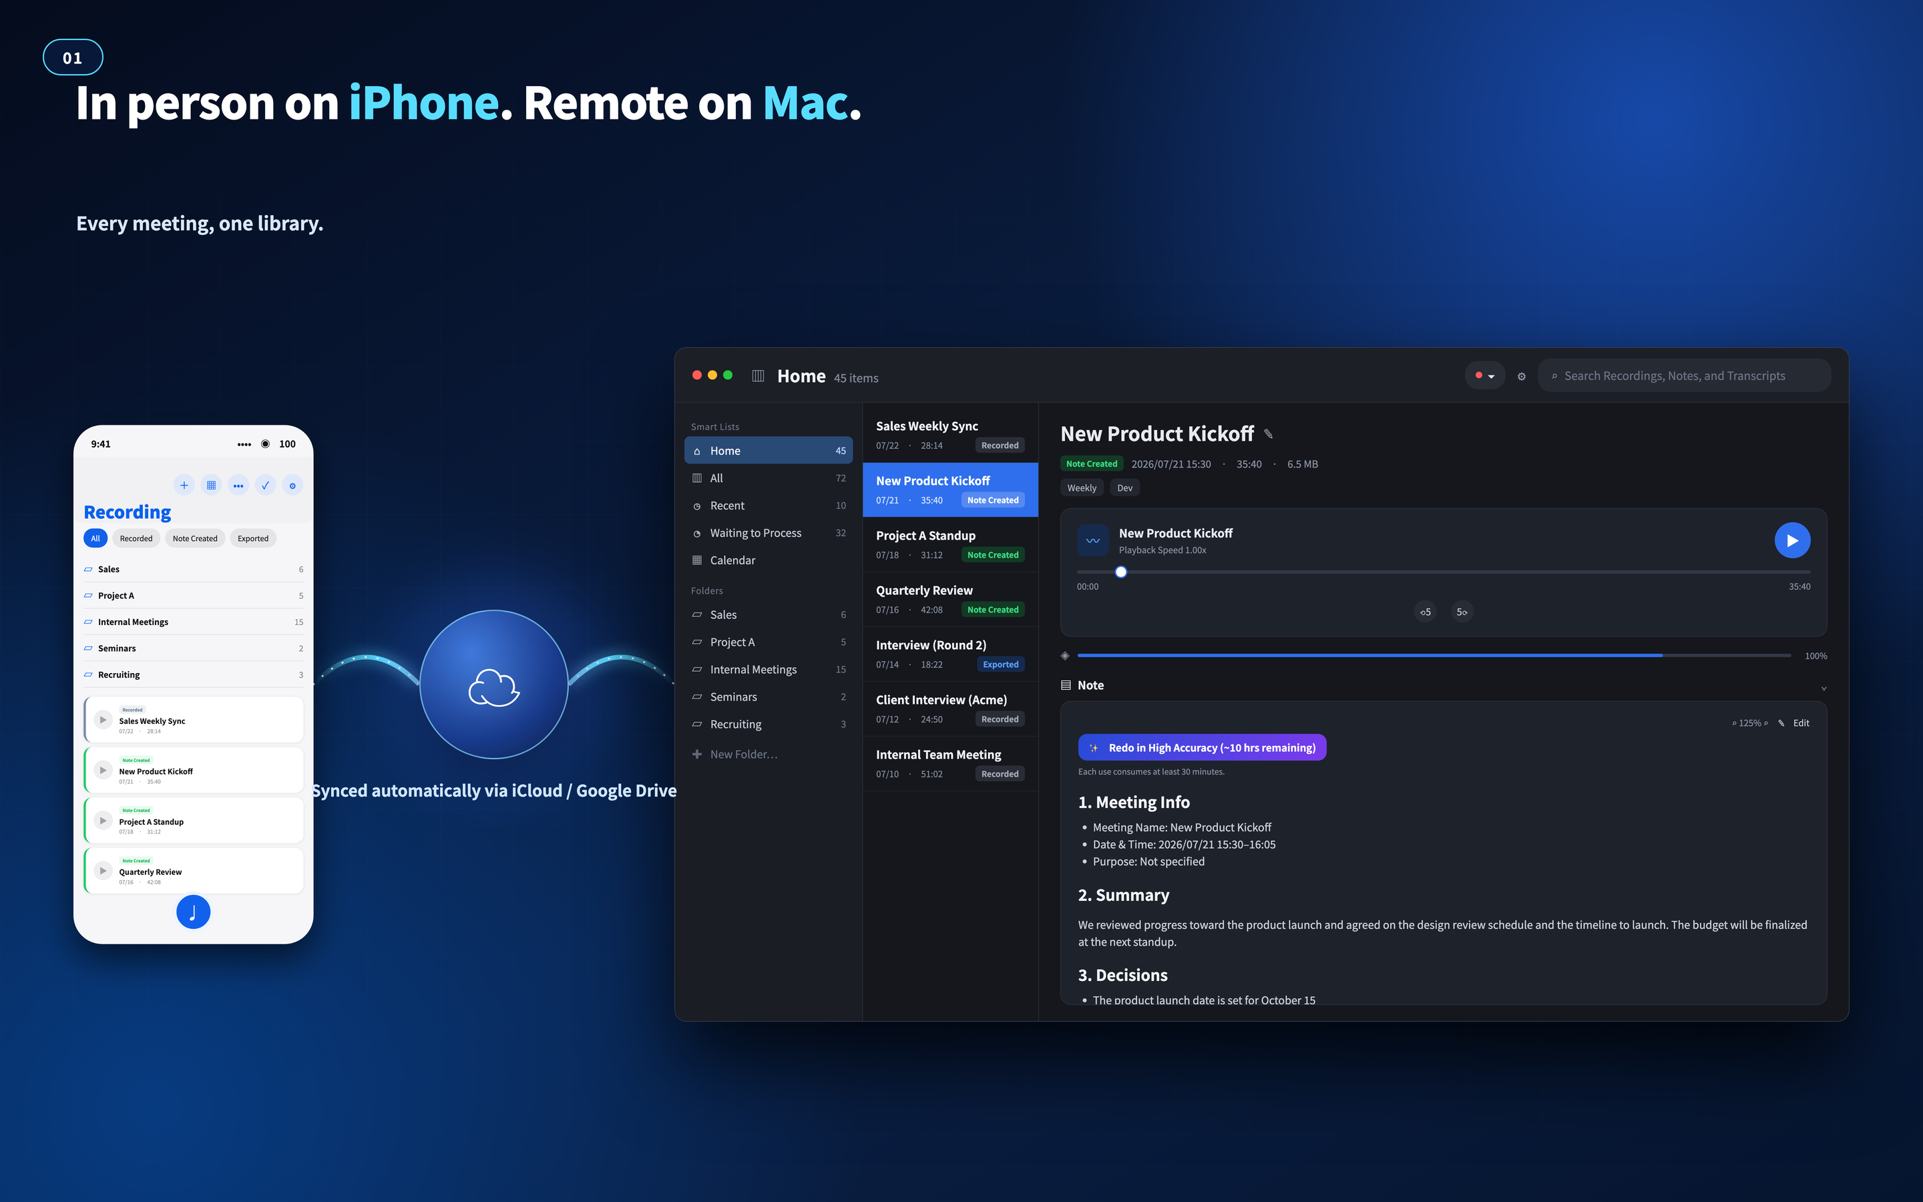Open Calendar in the Mac sidebar
The height and width of the screenshot is (1202, 1923).
click(x=769, y=560)
